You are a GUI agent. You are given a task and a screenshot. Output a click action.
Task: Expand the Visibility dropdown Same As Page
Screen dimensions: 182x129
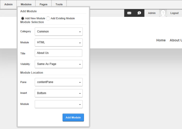click(x=59, y=64)
